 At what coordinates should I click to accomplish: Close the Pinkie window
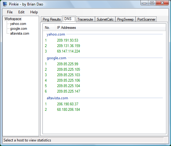pyautogui.click(x=162, y=3)
